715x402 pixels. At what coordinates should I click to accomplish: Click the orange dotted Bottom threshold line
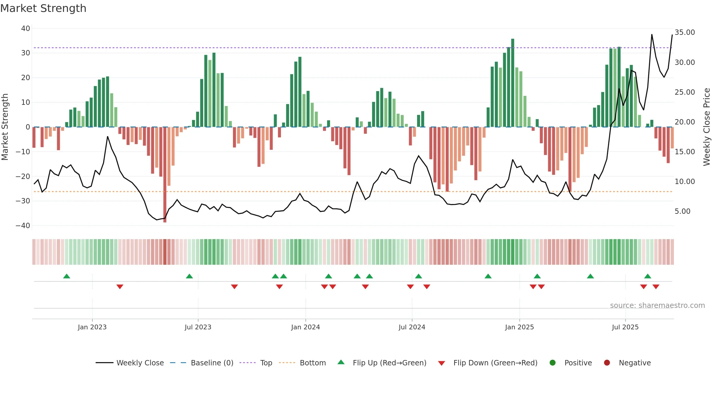tap(353, 191)
